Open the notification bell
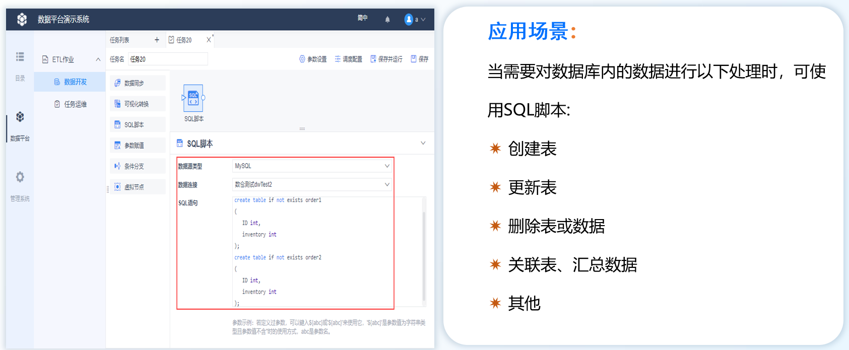The height and width of the screenshot is (350, 849). click(x=387, y=19)
